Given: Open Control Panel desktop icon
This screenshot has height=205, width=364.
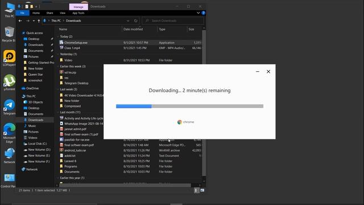Looking at the screenshot, I should click(x=9, y=181).
